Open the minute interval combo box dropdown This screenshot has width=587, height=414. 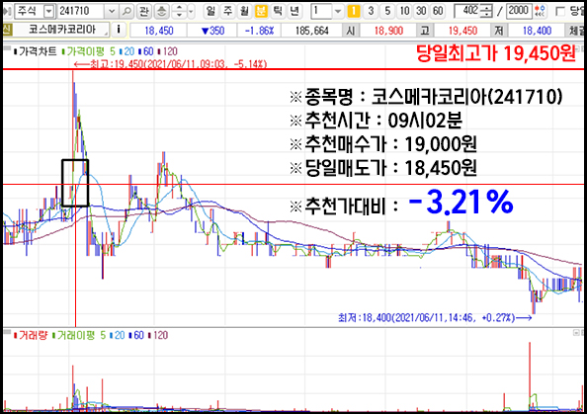tap(338, 11)
